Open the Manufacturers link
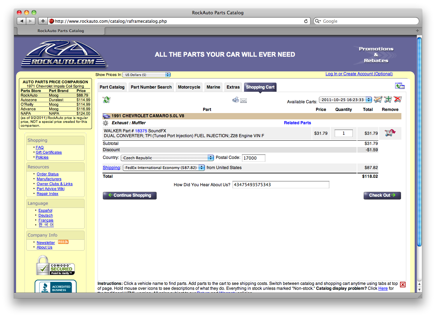The height and width of the screenshot is (315, 436). 49,179
